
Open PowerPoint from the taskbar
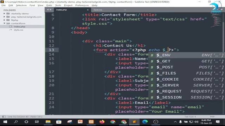pyautogui.click(x=80, y=122)
